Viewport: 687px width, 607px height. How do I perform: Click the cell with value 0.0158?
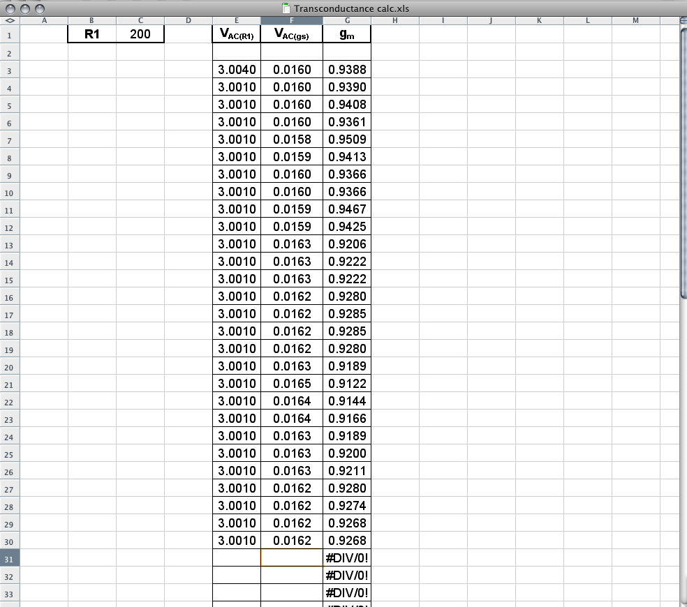(292, 140)
